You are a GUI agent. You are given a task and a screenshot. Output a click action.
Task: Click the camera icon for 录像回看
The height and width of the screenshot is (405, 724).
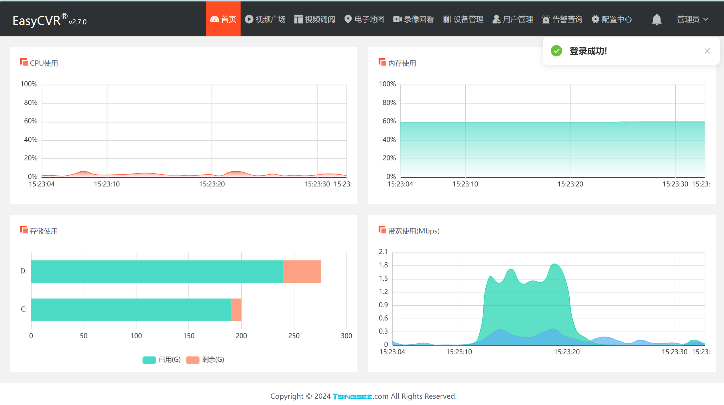(397, 19)
